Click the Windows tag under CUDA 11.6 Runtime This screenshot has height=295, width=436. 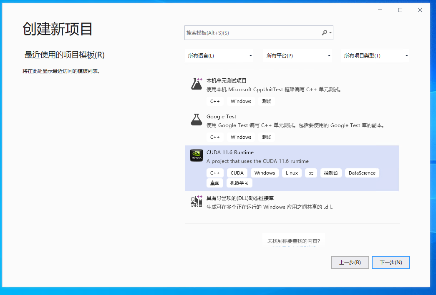265,173
